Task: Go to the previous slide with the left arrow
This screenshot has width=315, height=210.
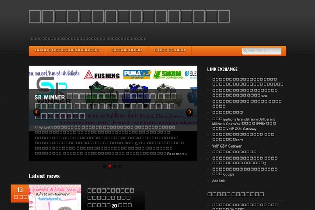Action: (x=37, y=112)
